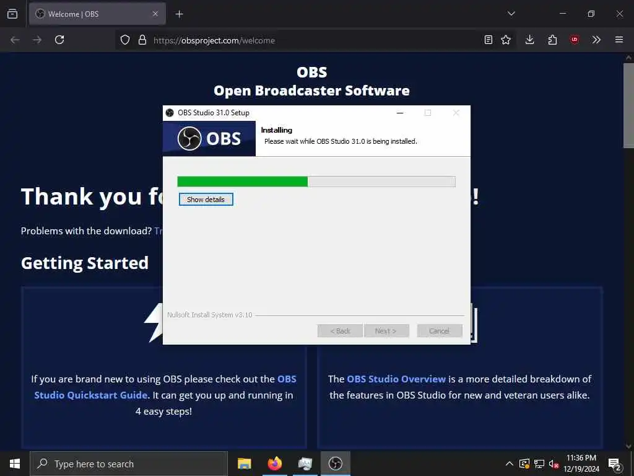This screenshot has height=476, width=634.
Task: Click the Type here to search box
Action: [129, 464]
